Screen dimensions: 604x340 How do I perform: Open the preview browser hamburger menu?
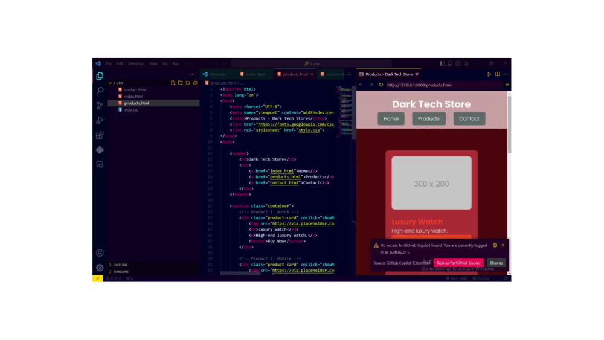507,85
